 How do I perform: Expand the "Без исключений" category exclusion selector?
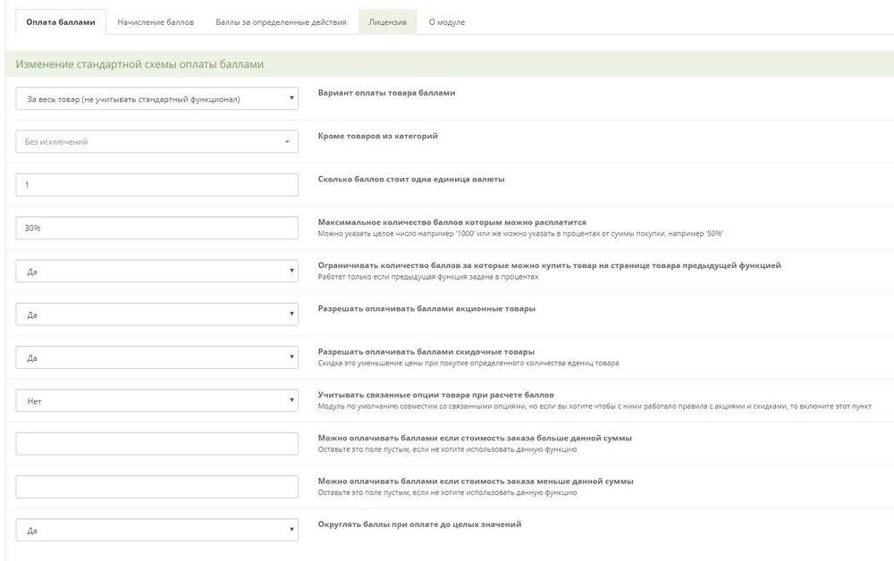156,141
